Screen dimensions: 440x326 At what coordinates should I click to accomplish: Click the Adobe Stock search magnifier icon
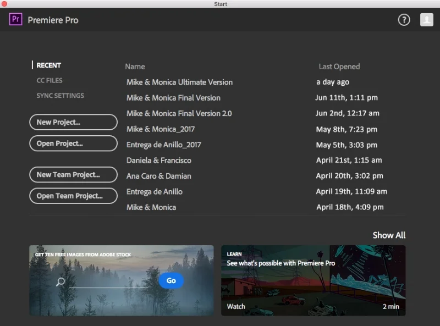pos(61,281)
